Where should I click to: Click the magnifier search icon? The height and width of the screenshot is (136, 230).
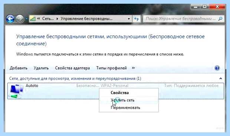pyautogui.click(x=220, y=19)
